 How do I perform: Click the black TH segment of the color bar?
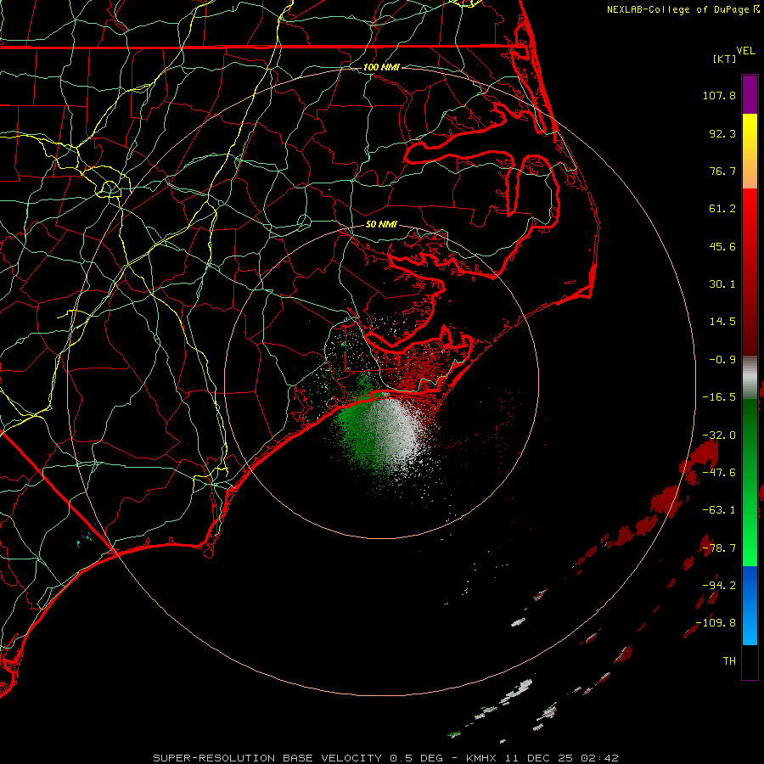pos(750,662)
